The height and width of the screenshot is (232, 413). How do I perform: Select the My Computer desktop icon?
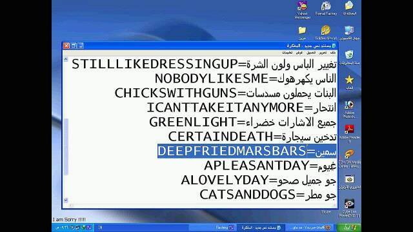(349, 33)
